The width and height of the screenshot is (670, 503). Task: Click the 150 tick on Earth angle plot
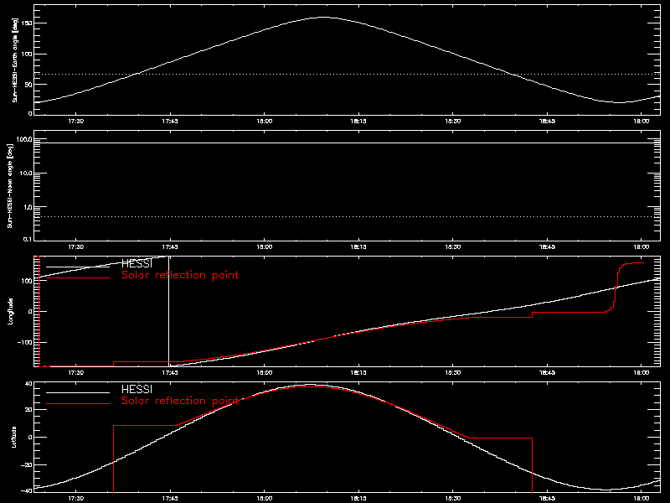(27, 23)
